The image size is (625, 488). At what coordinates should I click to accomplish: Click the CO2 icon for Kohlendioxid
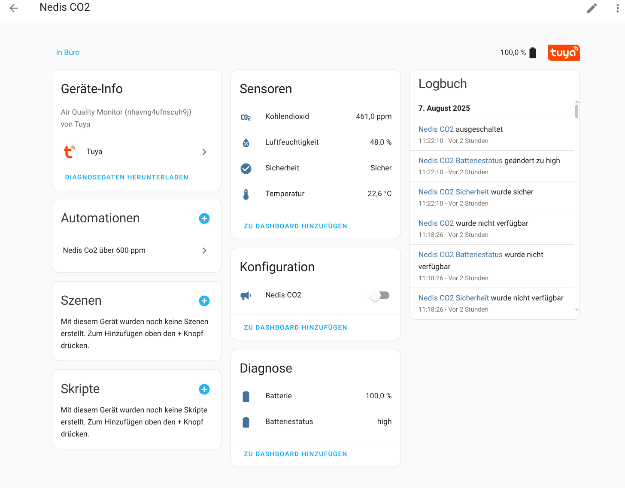coord(246,117)
